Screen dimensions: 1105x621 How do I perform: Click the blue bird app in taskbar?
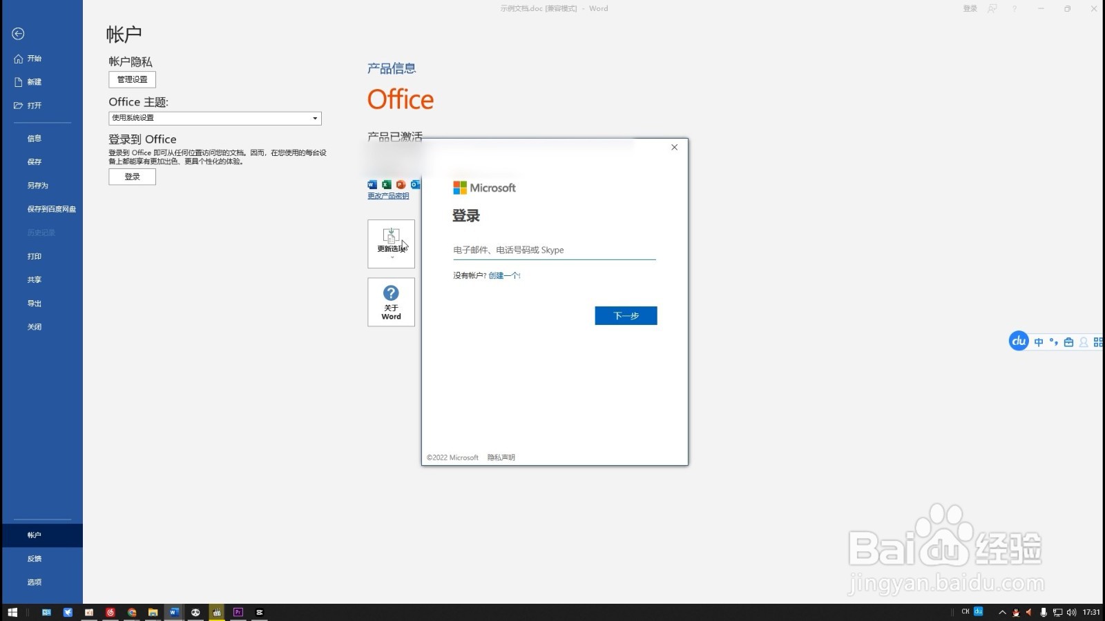click(x=68, y=612)
